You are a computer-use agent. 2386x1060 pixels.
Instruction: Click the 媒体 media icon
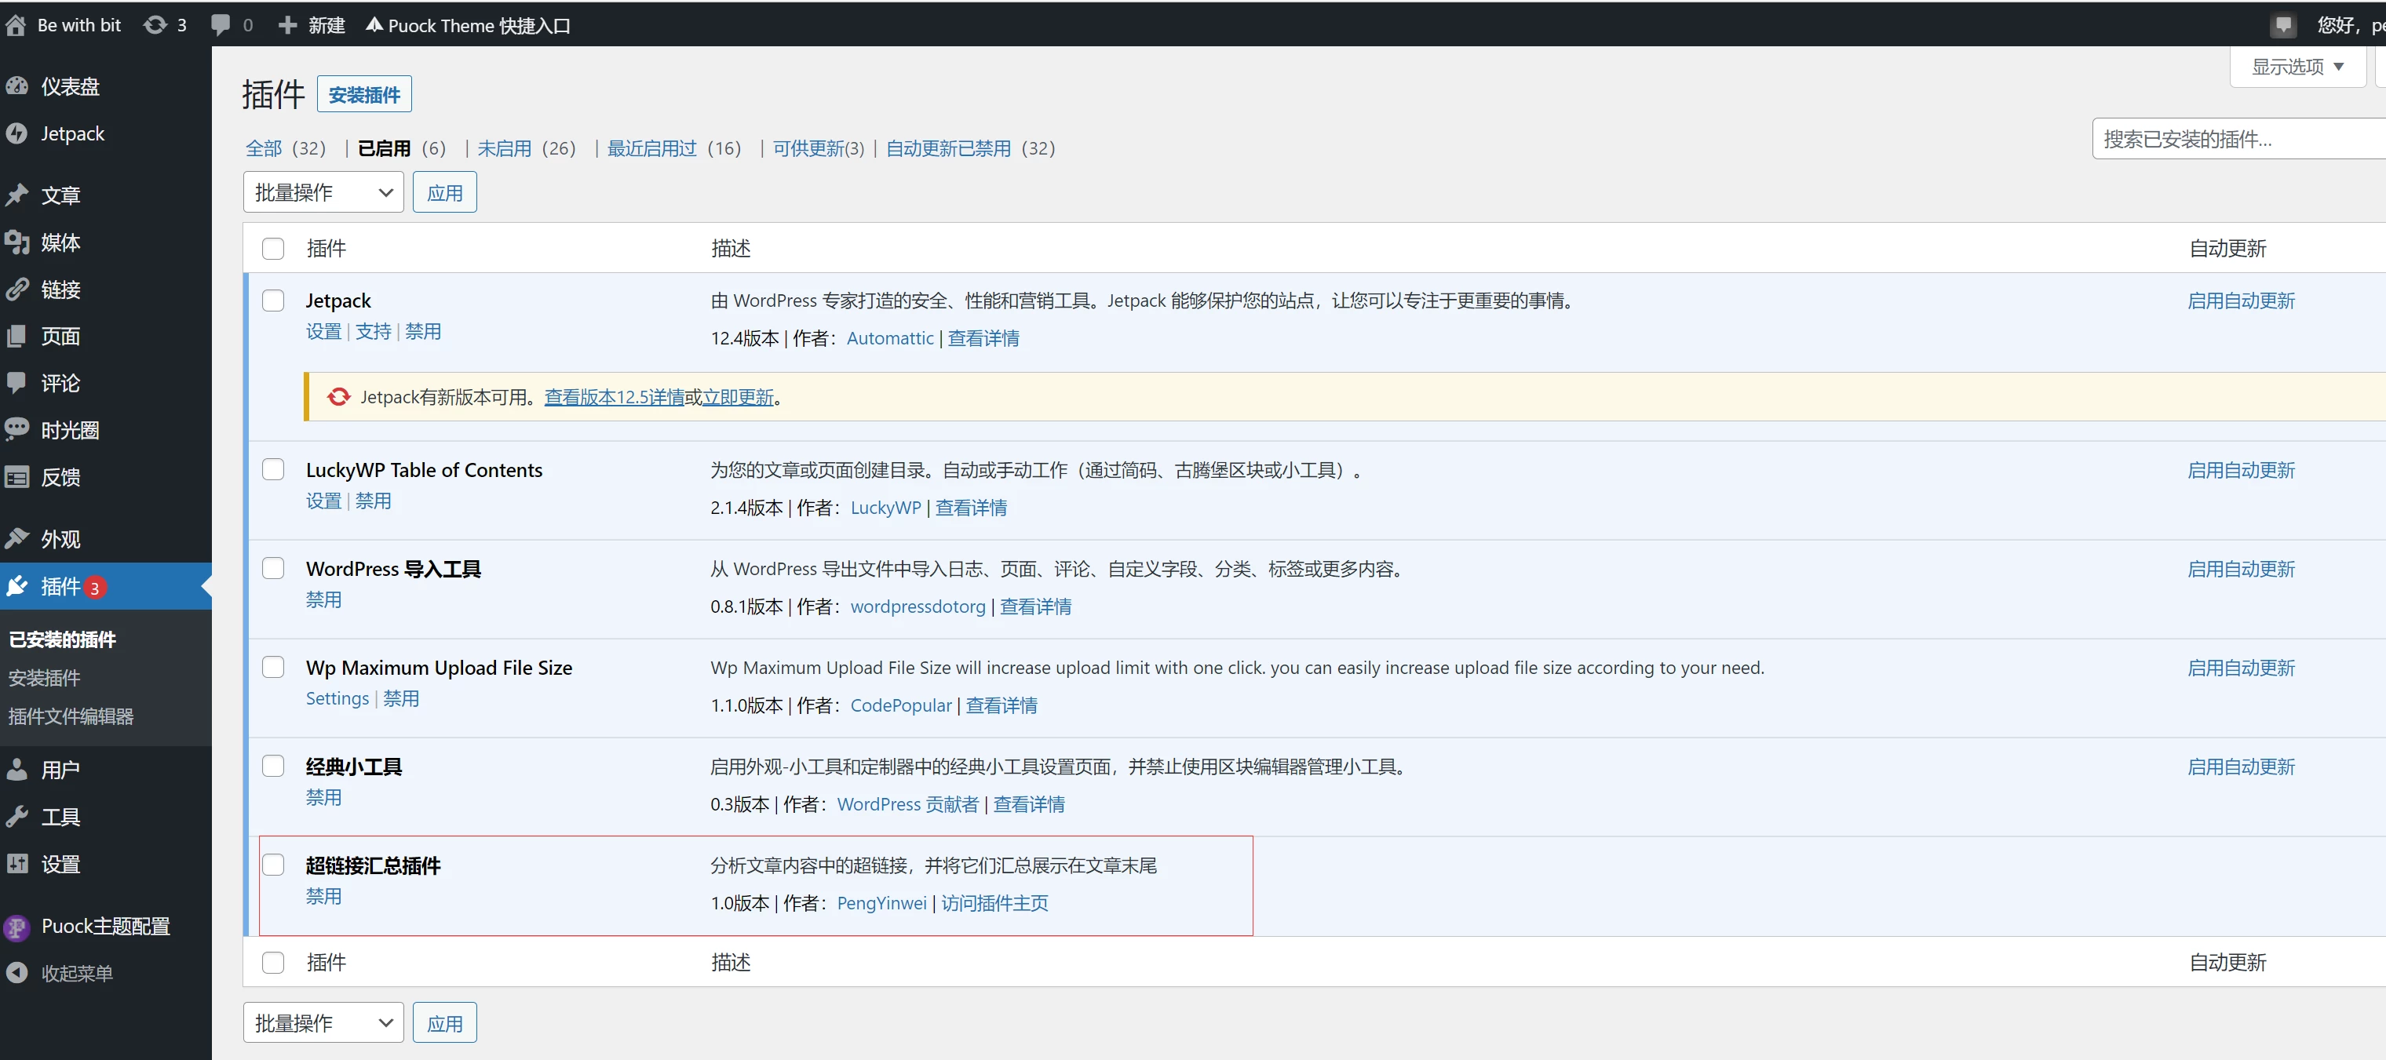(x=16, y=242)
